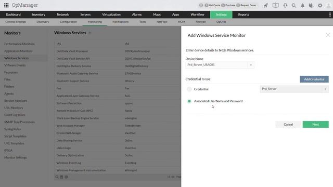The image size is (333, 187).
Task: Open the Servers menu
Action: [85, 15]
